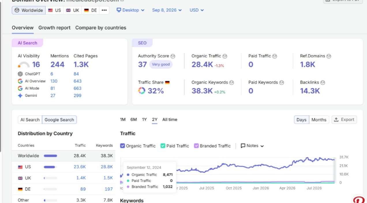The height and width of the screenshot is (203, 367).
Task: Select the 1M time range
Action: click(123, 119)
